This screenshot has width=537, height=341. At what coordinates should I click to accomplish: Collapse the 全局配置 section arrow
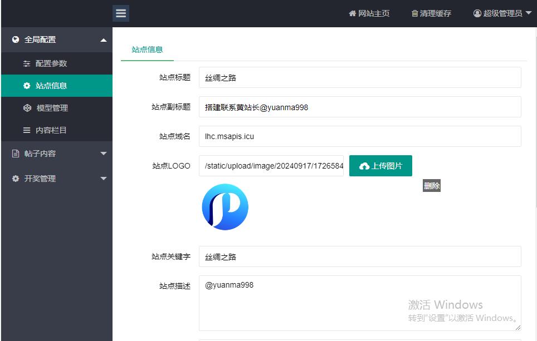point(104,41)
